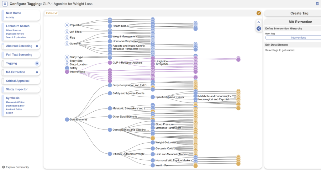Open the hamburger menu icon

point(5,4)
